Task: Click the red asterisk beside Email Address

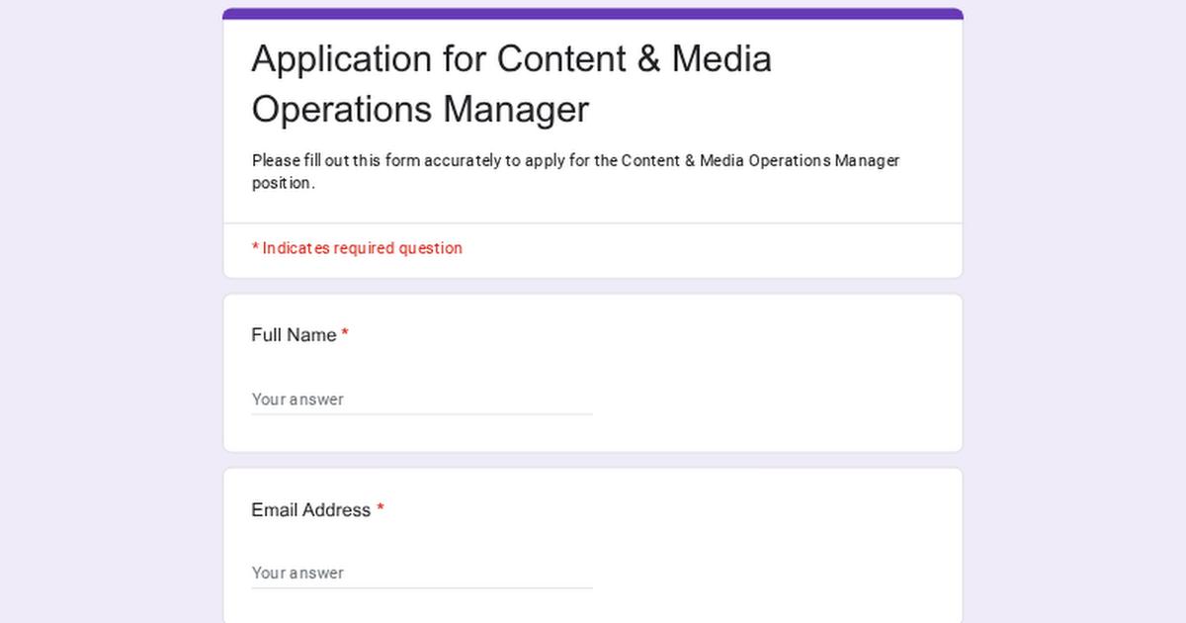Action: pyautogui.click(x=381, y=510)
